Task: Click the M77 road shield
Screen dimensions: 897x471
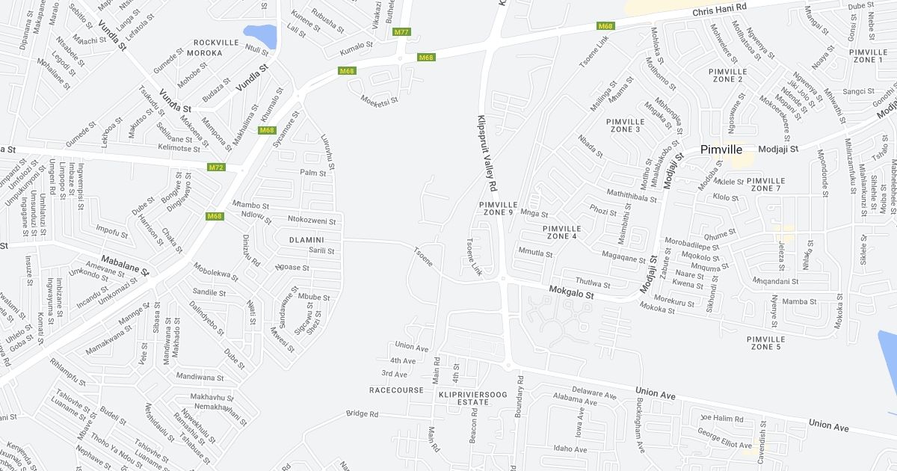Action: [401, 32]
